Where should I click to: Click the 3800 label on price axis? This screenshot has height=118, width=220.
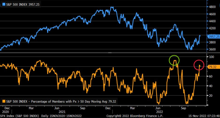click(x=212, y=42)
